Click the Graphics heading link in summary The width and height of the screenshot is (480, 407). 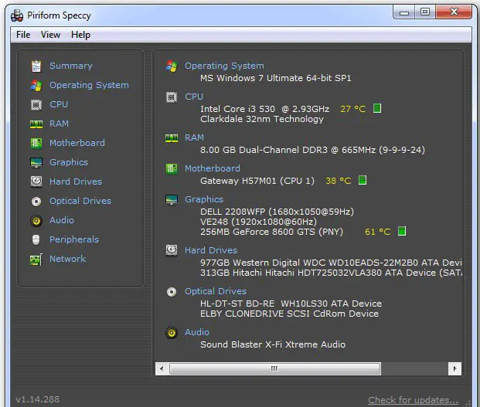(204, 199)
